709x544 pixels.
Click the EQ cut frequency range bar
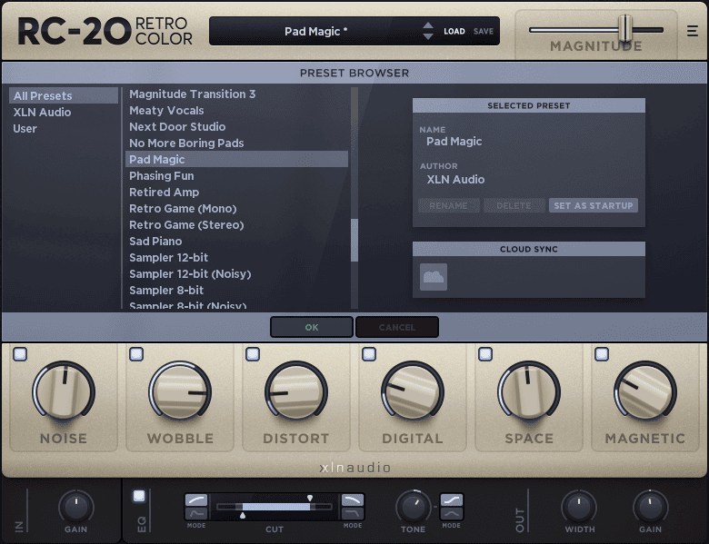[x=275, y=507]
